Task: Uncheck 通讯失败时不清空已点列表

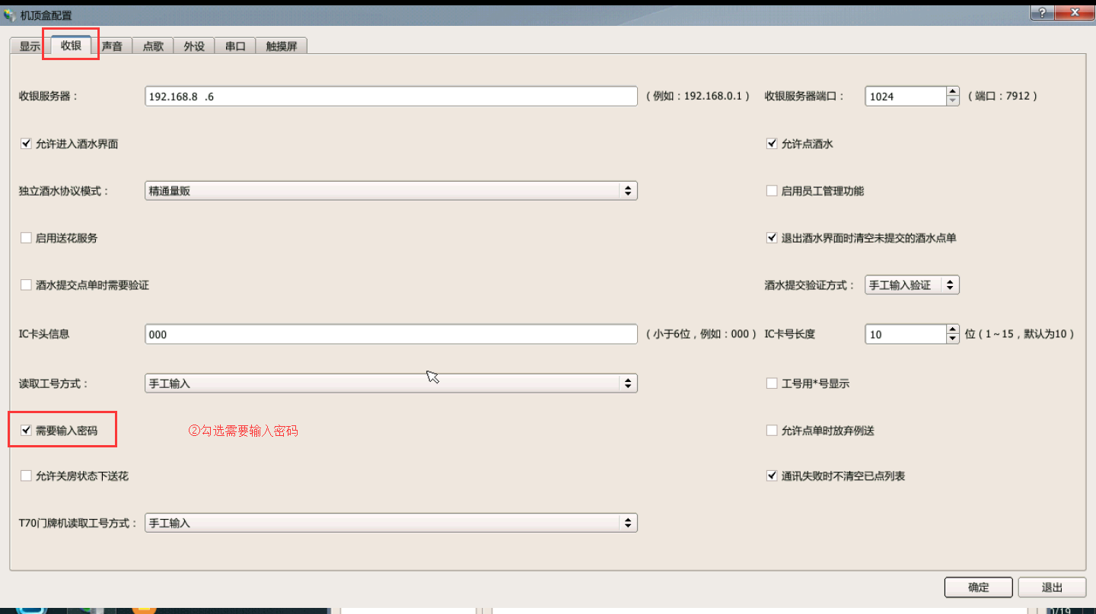Action: (x=772, y=476)
